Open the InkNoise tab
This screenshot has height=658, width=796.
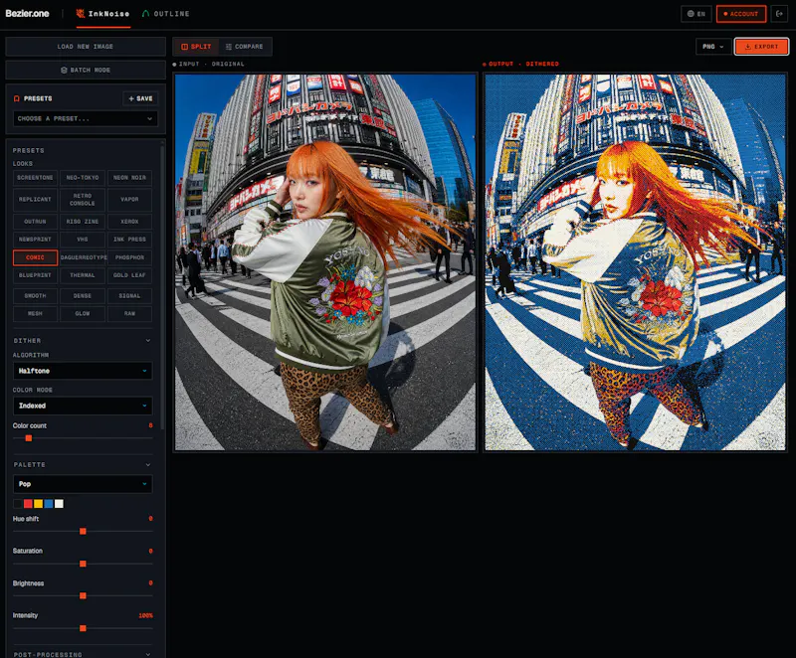[103, 14]
